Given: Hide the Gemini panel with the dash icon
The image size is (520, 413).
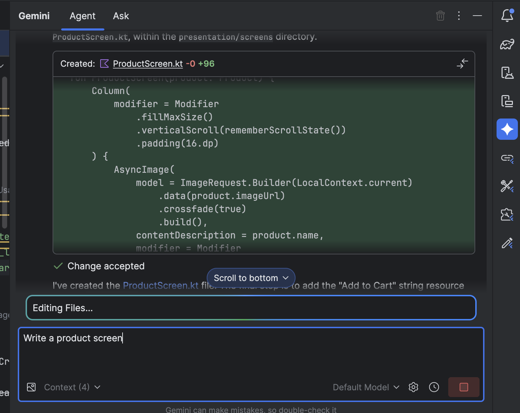Looking at the screenshot, I should (477, 16).
